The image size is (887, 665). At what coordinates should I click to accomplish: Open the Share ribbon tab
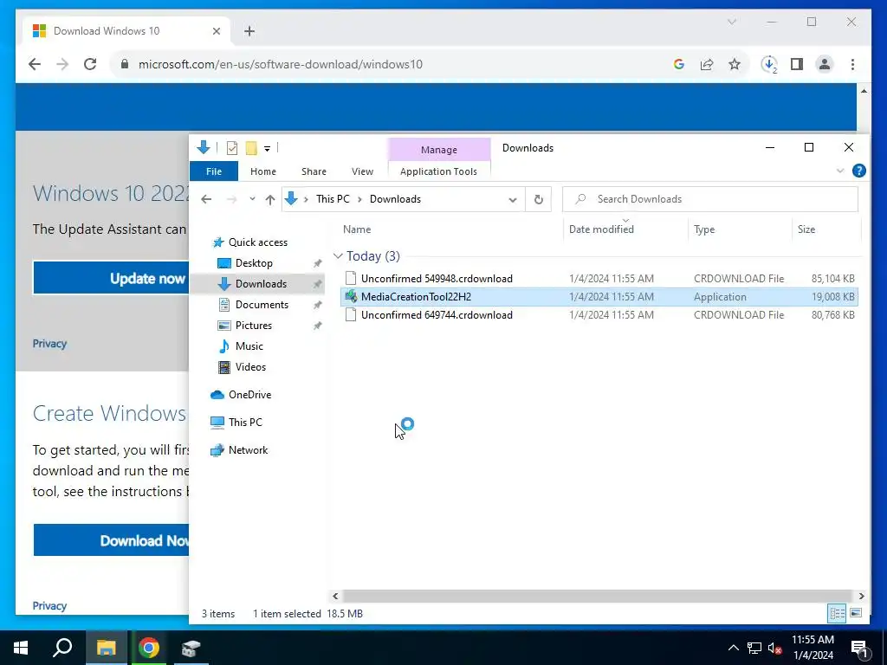coord(314,171)
